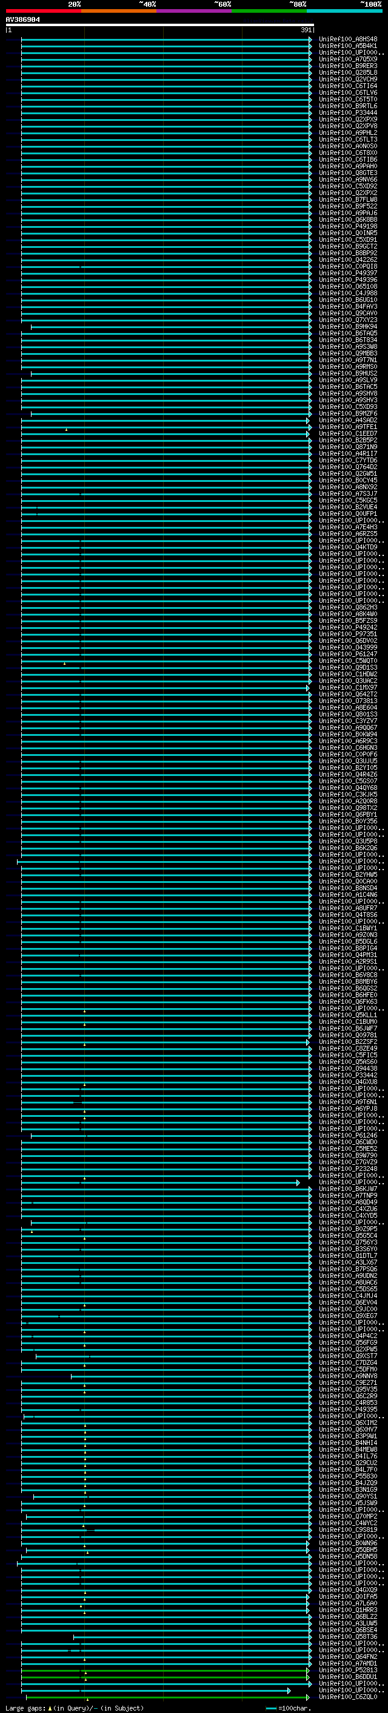Select the UniRef100_Q90YS1 label
Viewport: 388px width, 1713px height.
348,1496
